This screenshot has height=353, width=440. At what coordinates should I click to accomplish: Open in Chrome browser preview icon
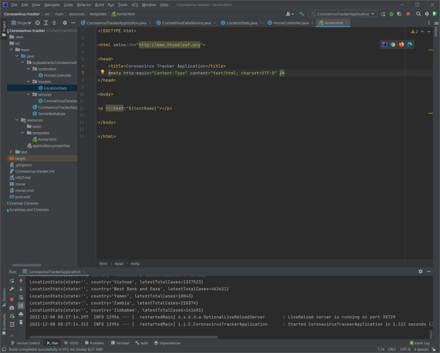tap(393, 45)
